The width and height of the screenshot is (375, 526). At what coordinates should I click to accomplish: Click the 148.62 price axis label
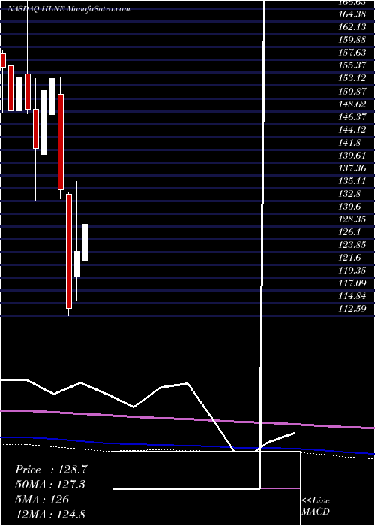point(352,104)
